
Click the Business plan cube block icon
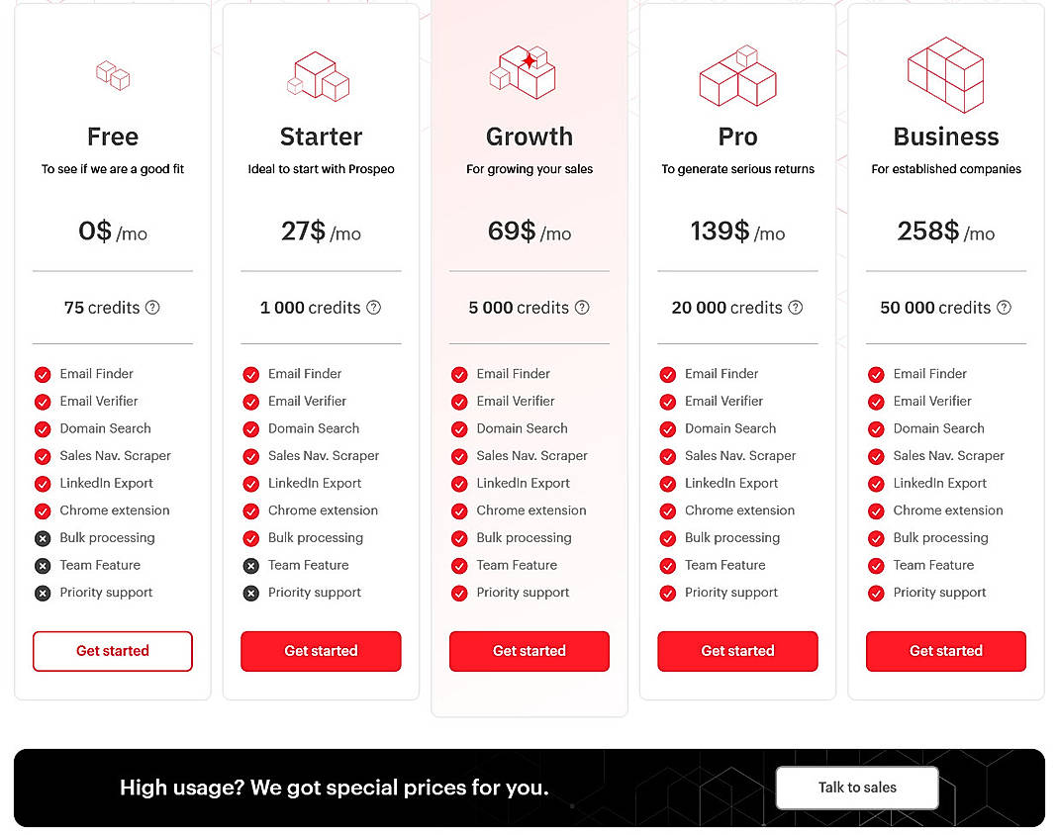[944, 74]
